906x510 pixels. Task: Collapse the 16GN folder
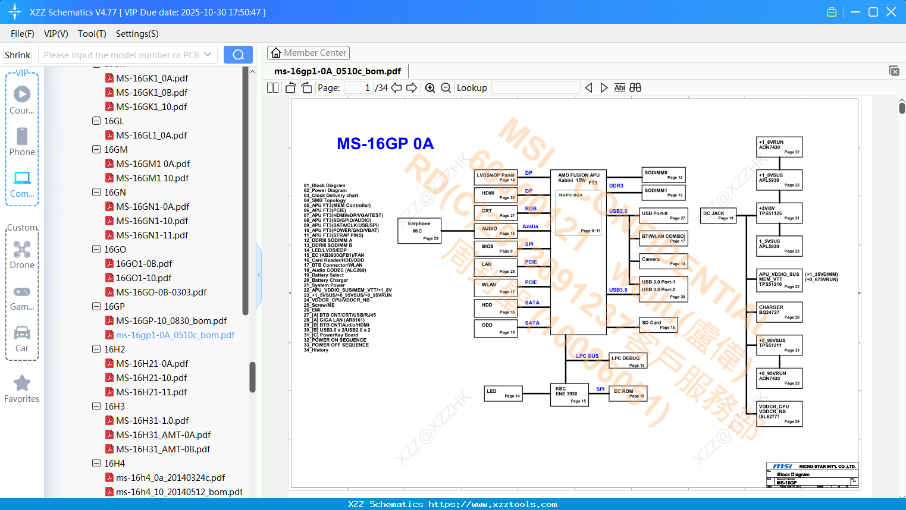point(96,192)
